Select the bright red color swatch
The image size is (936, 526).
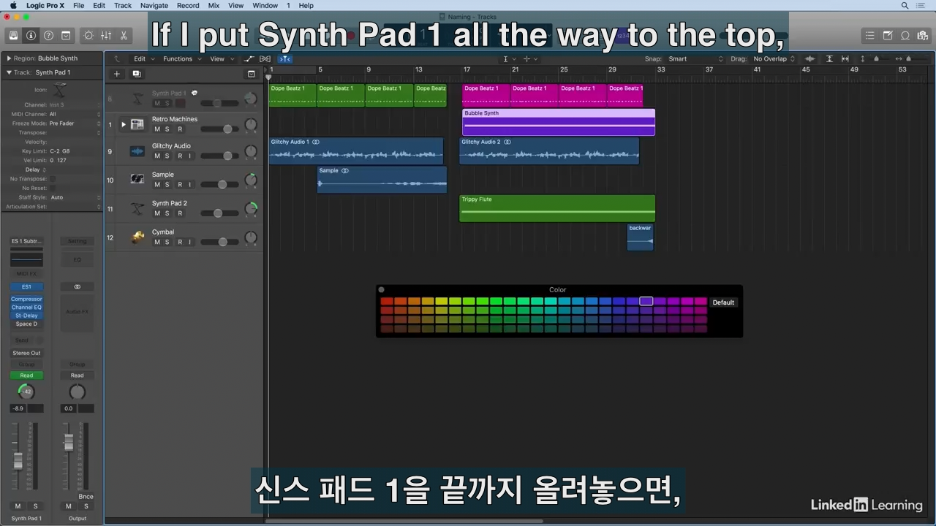point(387,301)
